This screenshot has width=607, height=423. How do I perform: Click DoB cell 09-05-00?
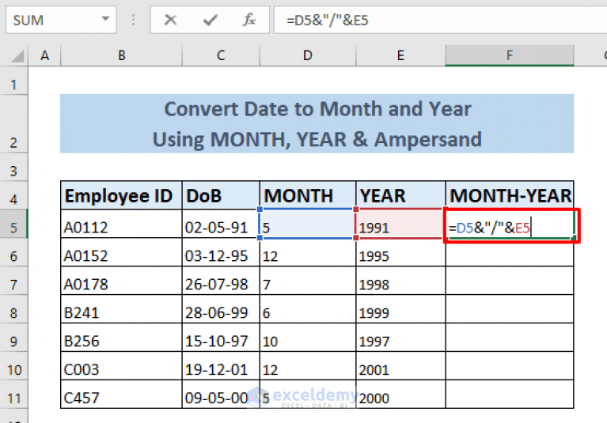point(221,394)
